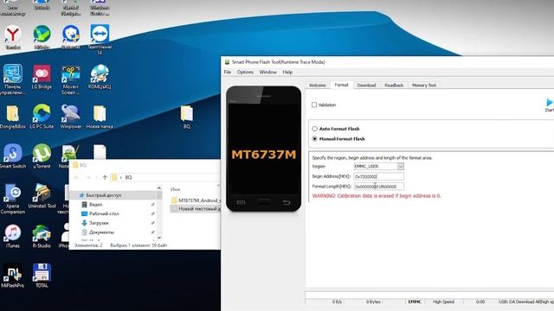The image size is (554, 311).
Task: Open the LG Bridge desktop shortcut
Action: coord(42,77)
